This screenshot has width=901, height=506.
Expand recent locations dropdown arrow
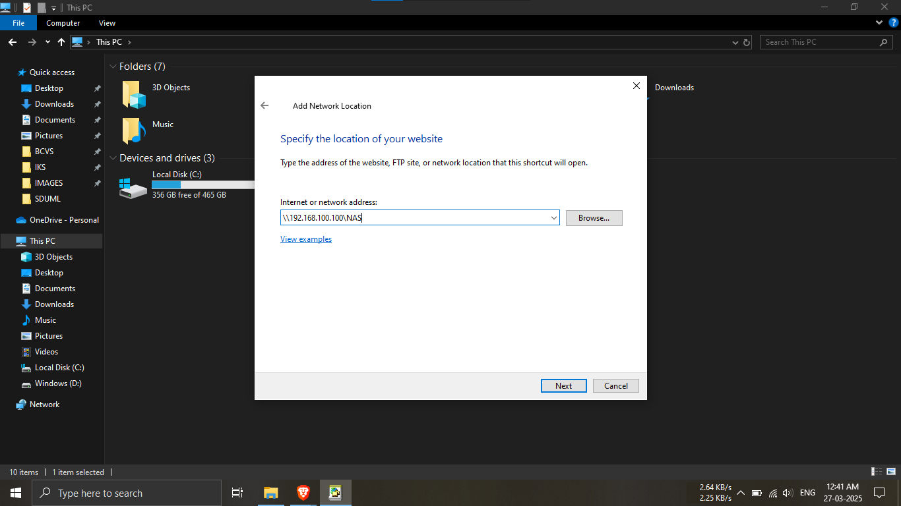tap(47, 42)
